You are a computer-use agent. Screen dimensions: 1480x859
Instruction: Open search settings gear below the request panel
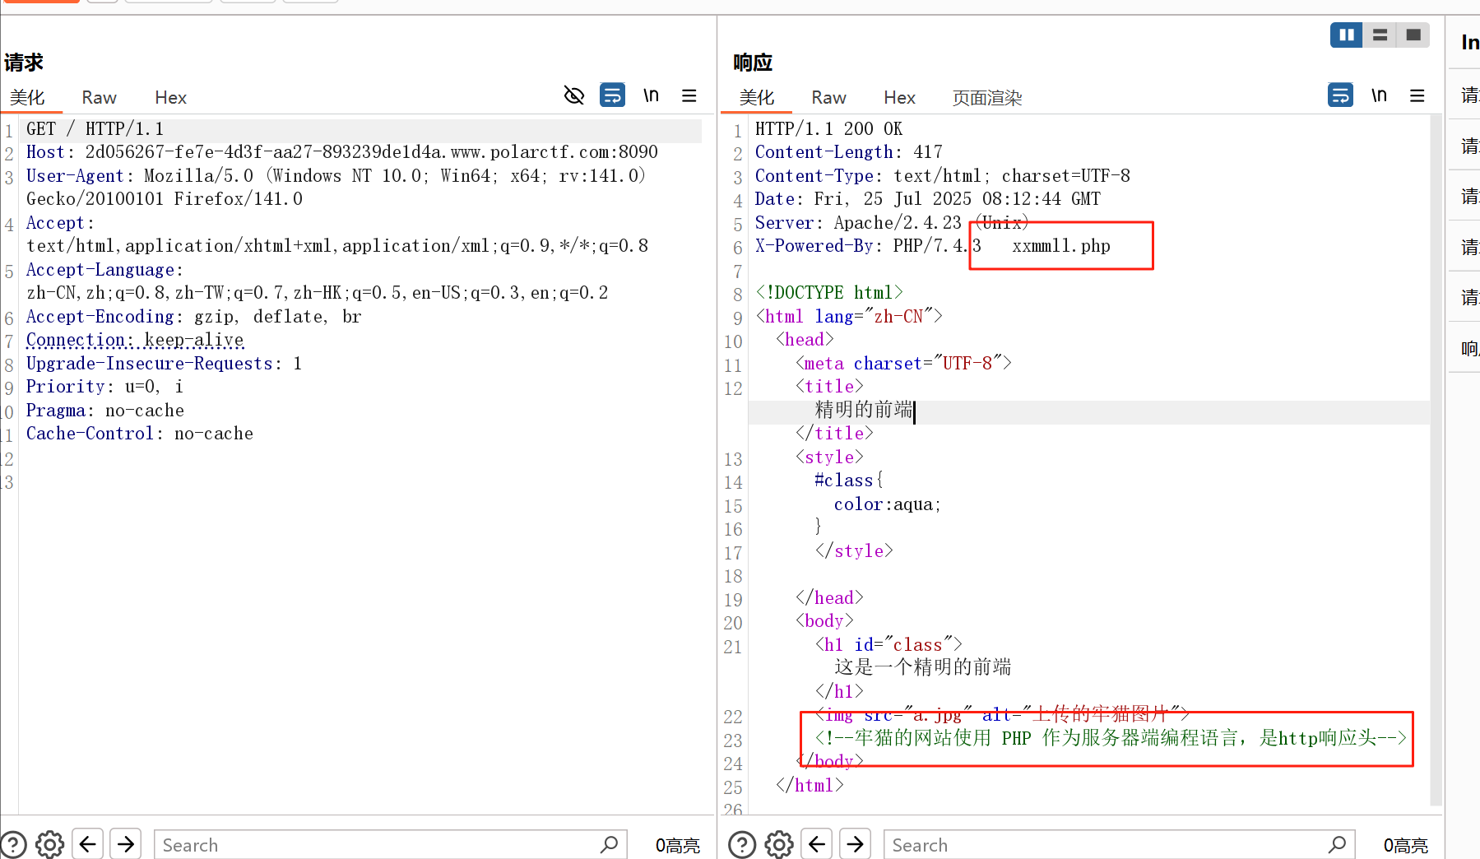(49, 844)
